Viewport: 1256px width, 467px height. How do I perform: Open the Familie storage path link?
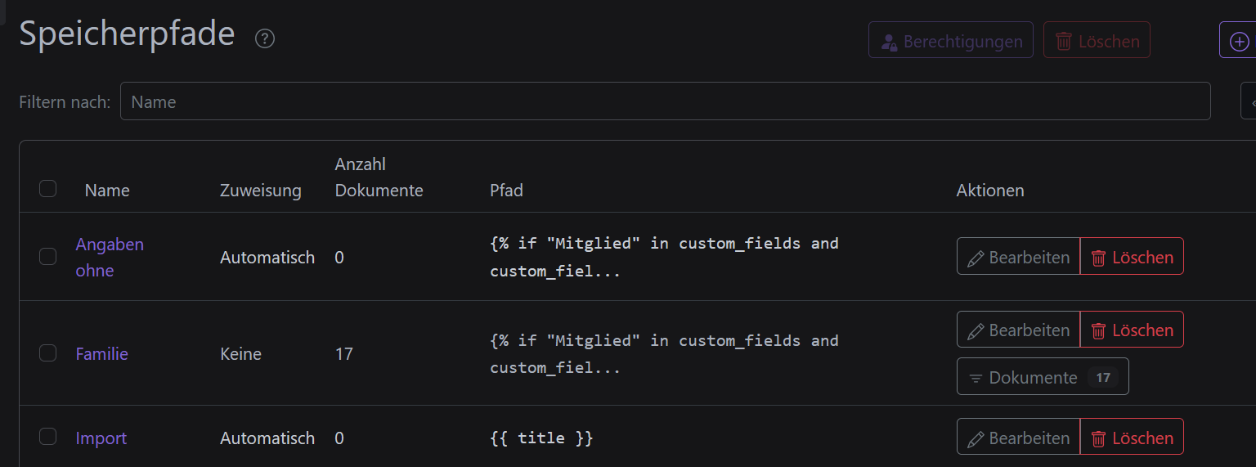click(x=102, y=354)
